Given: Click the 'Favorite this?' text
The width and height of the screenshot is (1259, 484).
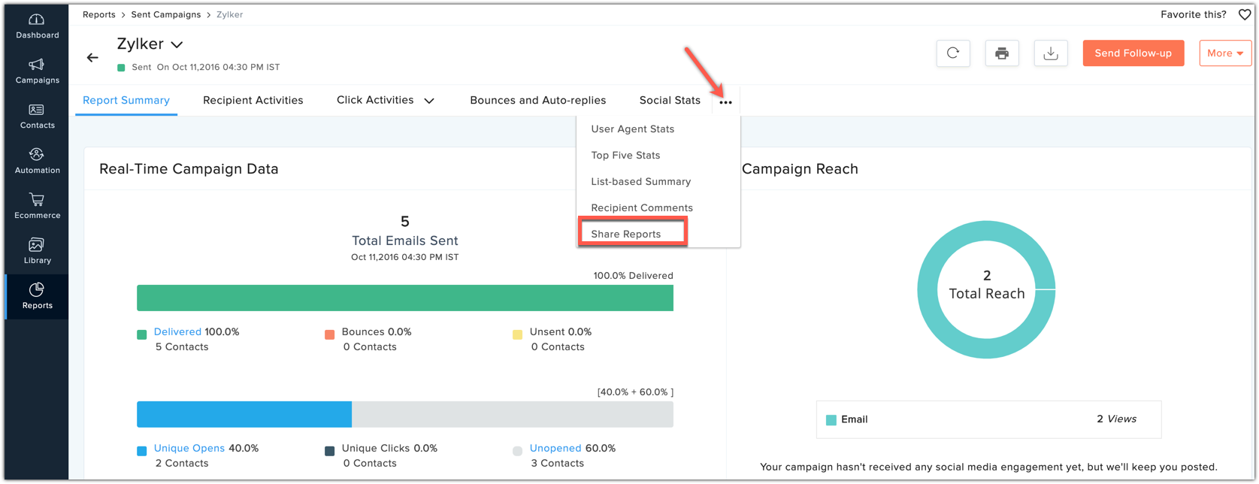Looking at the screenshot, I should (1193, 14).
